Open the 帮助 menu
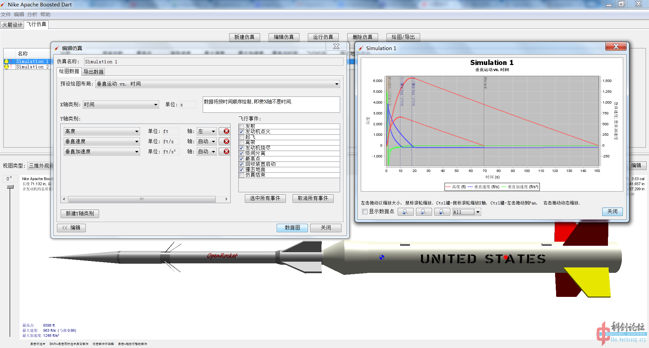The image size is (649, 348). click(x=45, y=15)
